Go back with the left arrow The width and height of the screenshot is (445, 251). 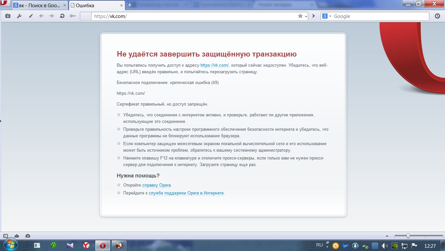coord(41,16)
